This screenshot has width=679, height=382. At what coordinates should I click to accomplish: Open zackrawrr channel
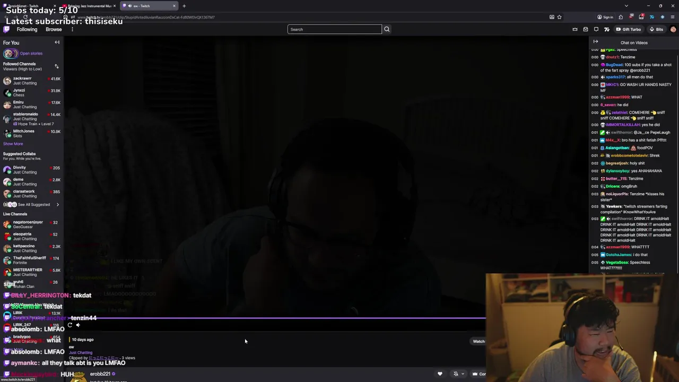32,81
